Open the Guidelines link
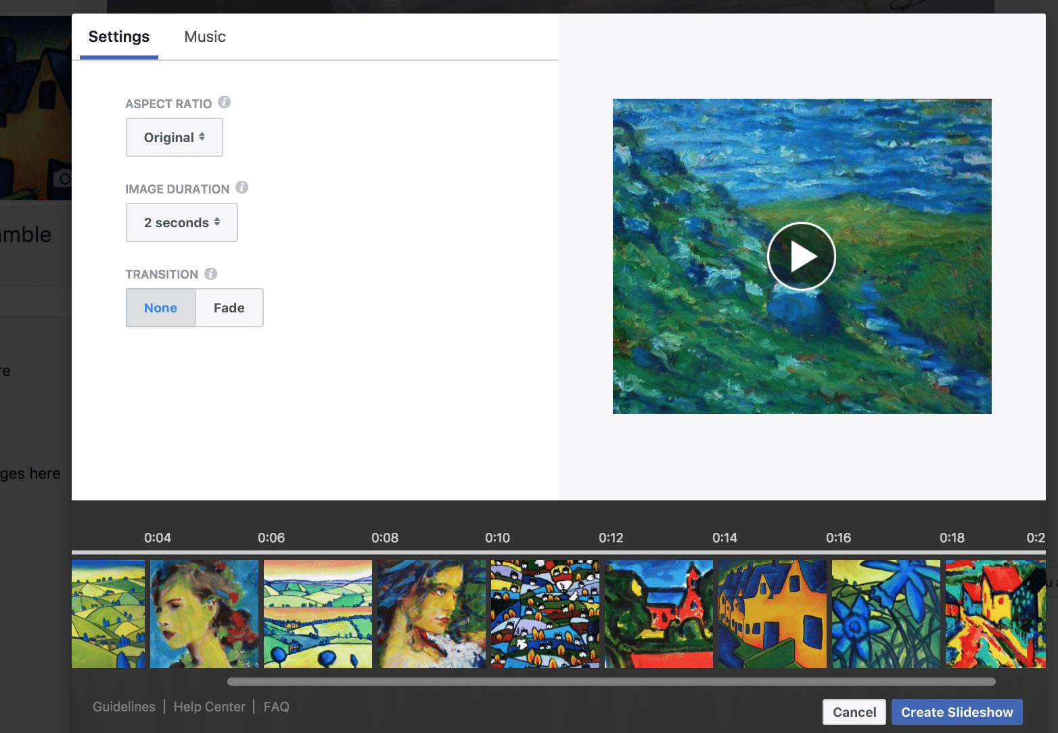Viewport: 1058px width, 733px height. click(x=124, y=707)
